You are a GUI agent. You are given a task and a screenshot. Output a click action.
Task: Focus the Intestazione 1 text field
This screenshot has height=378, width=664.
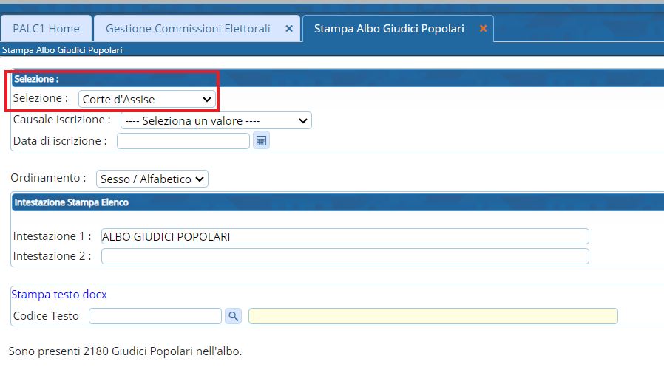(x=345, y=236)
